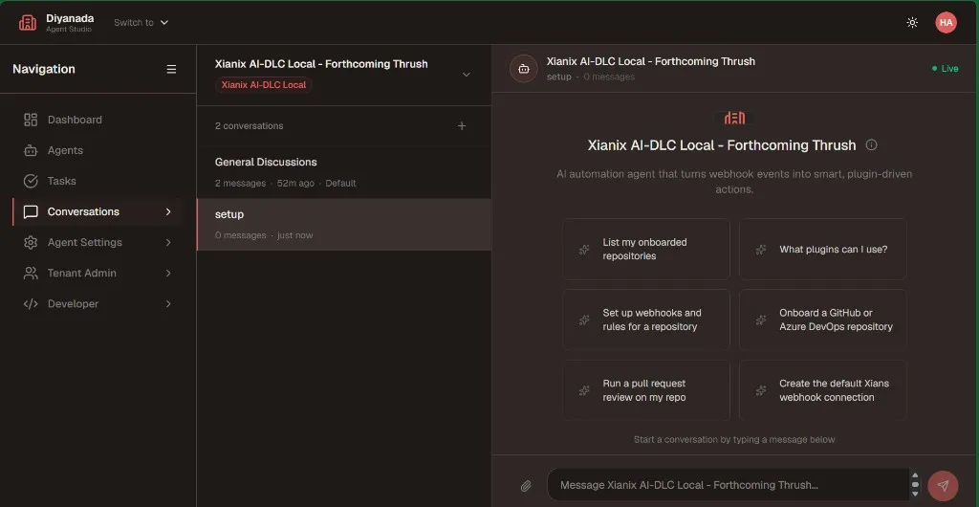Toggle the light/dark theme sun icon

[x=912, y=22]
